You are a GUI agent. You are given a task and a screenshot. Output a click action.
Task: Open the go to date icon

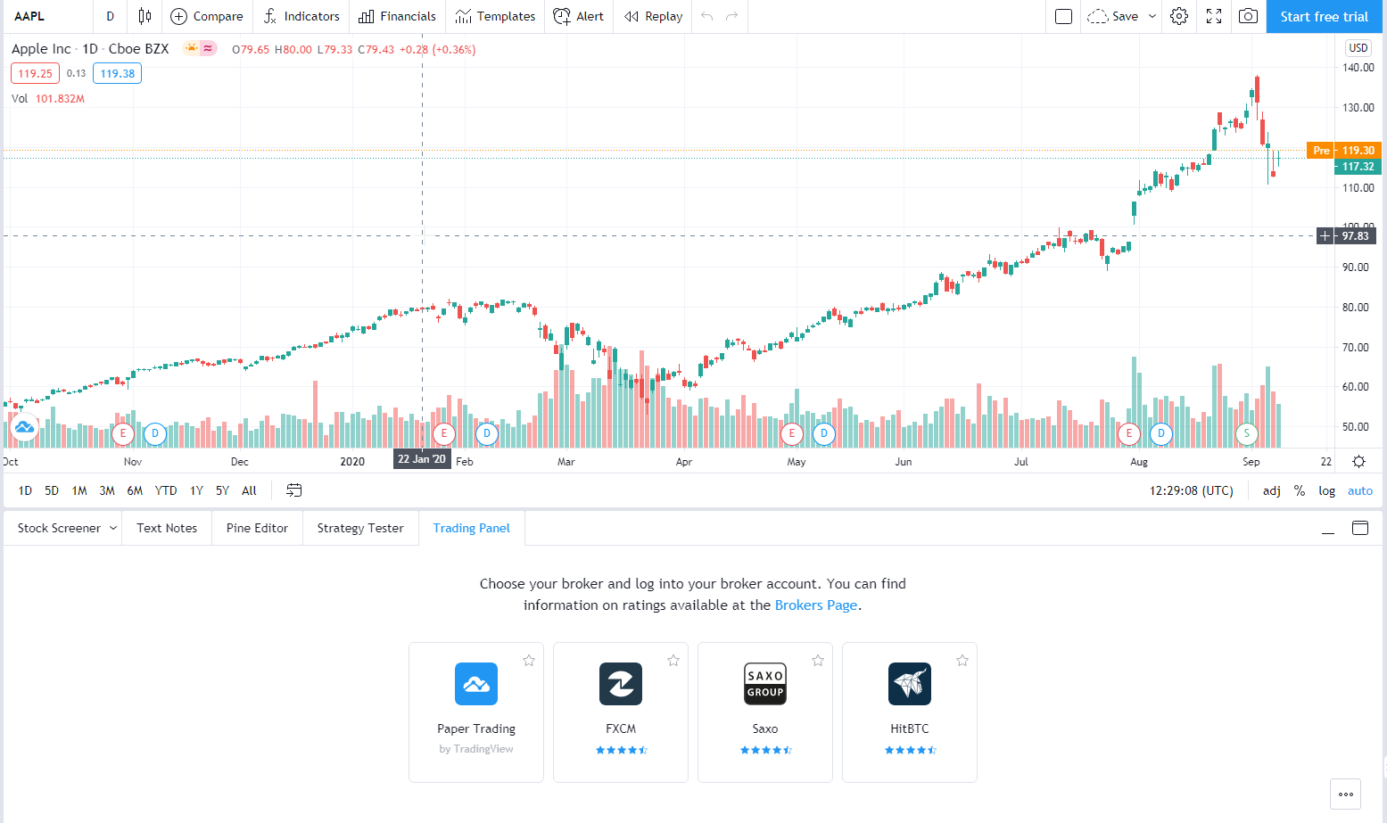coord(294,490)
